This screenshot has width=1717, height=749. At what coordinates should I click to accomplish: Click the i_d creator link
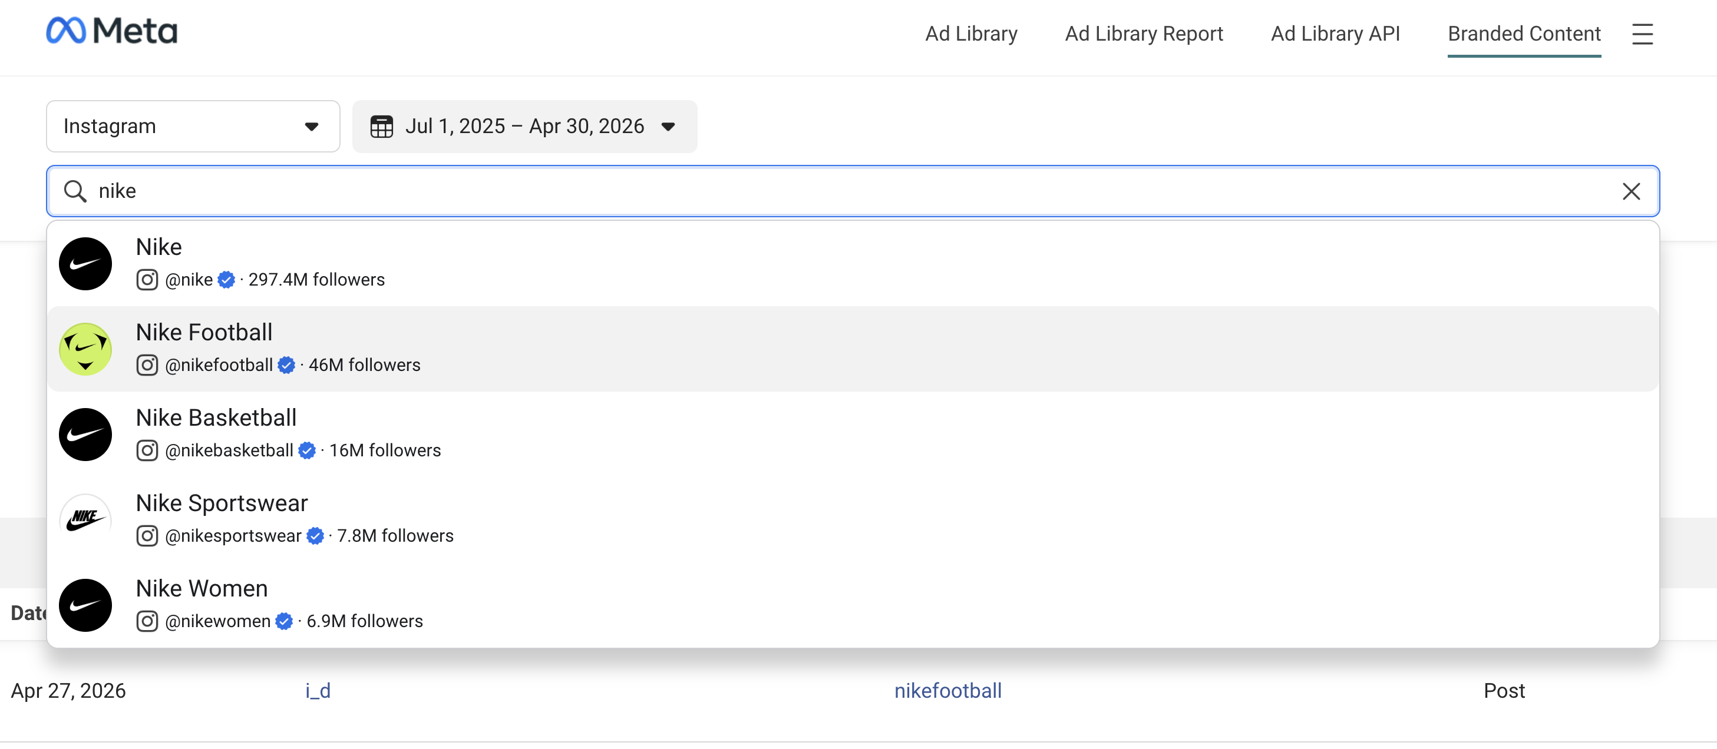point(318,690)
